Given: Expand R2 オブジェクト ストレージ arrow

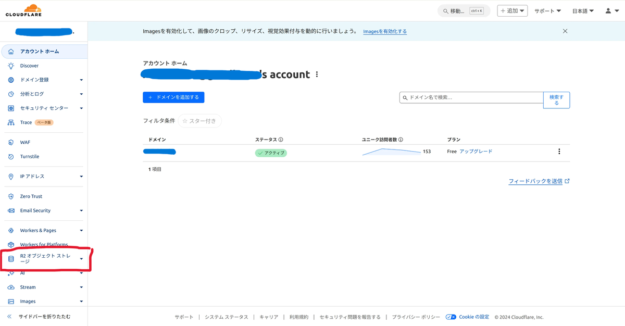Looking at the screenshot, I should 81,259.
